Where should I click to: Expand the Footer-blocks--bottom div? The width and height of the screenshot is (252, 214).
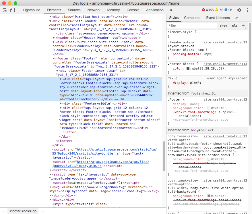[61, 108]
